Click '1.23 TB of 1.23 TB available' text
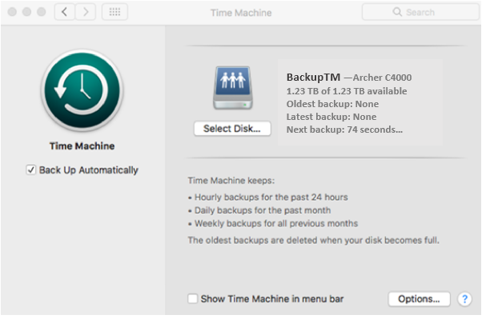Screen dimensions: 482x323 (x=347, y=91)
